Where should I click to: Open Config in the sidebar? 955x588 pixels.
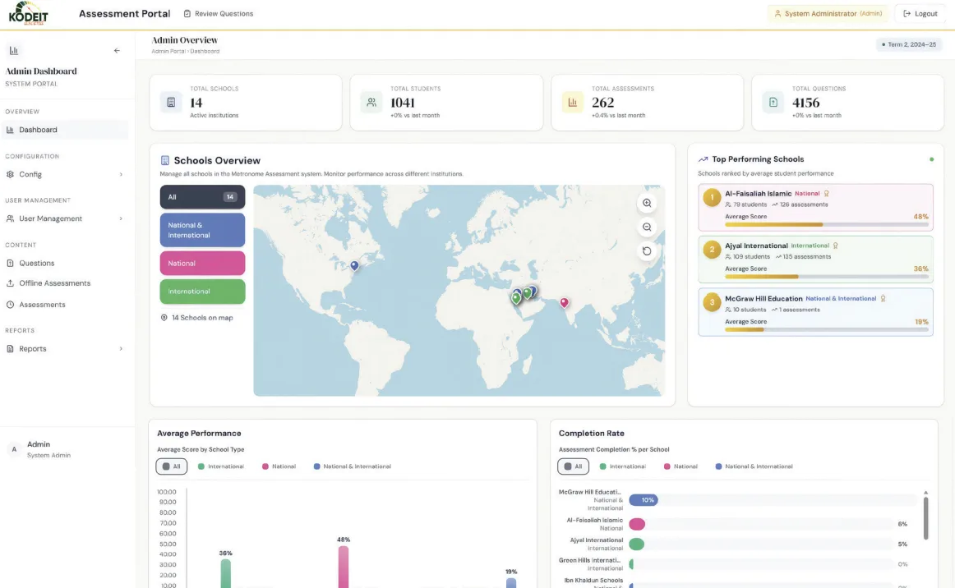(x=65, y=175)
